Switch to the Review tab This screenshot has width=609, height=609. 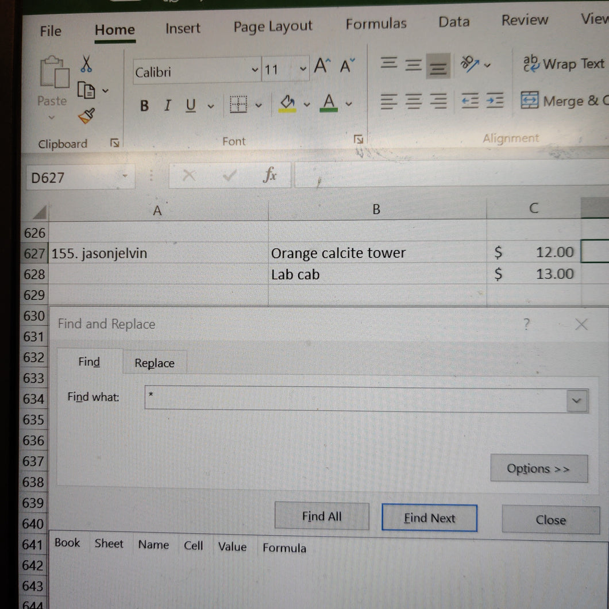(x=525, y=20)
